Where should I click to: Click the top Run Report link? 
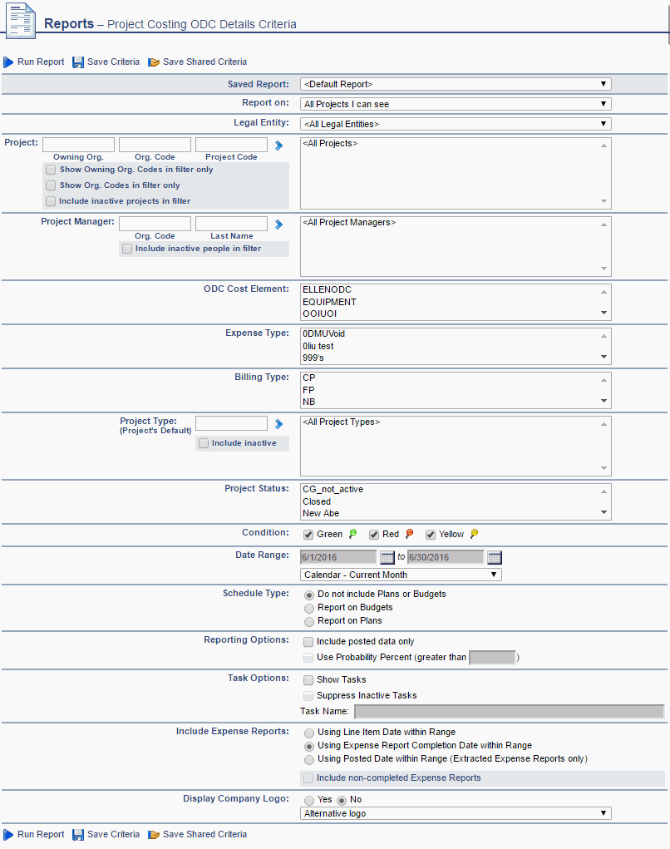click(41, 62)
